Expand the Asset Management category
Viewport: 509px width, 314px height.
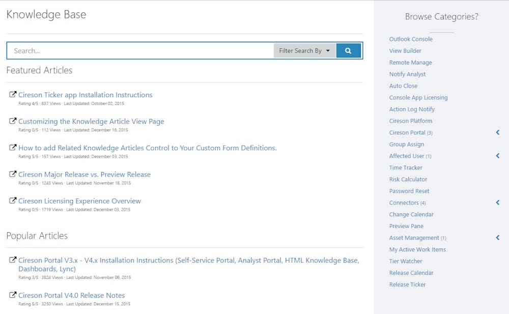pyautogui.click(x=497, y=237)
